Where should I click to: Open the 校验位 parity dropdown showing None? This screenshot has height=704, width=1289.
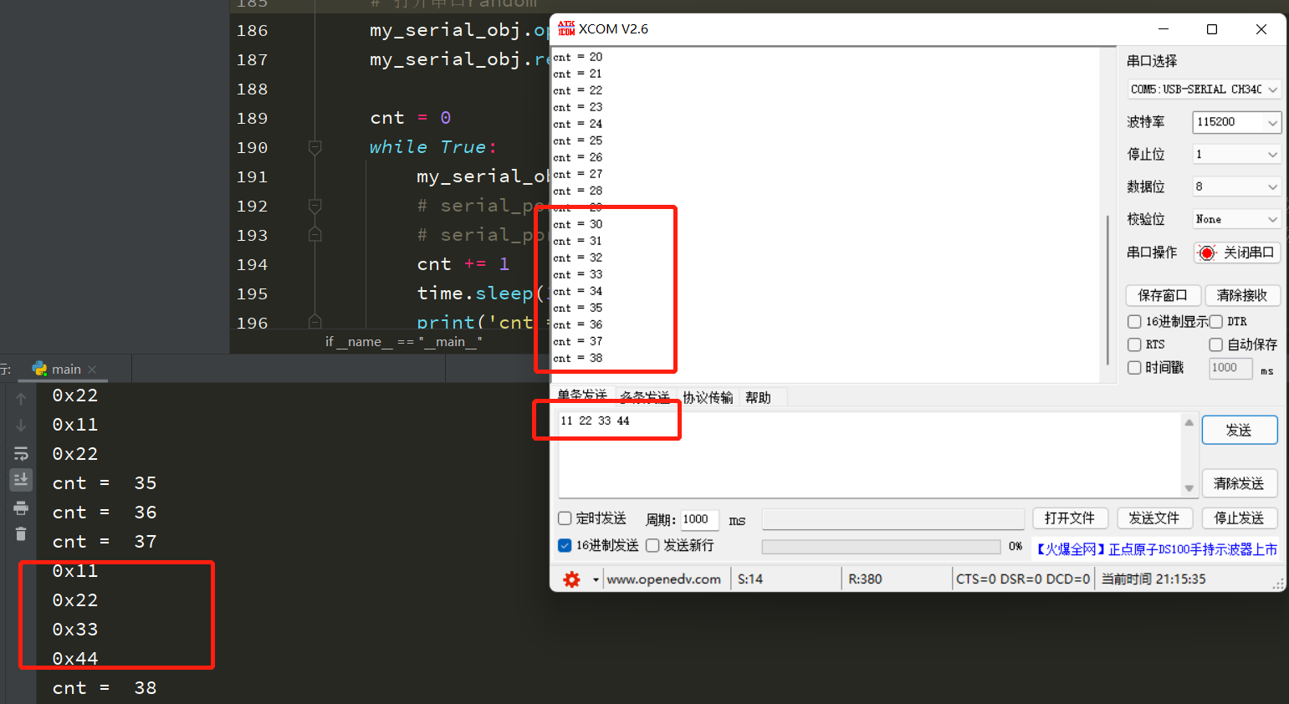click(x=1236, y=218)
